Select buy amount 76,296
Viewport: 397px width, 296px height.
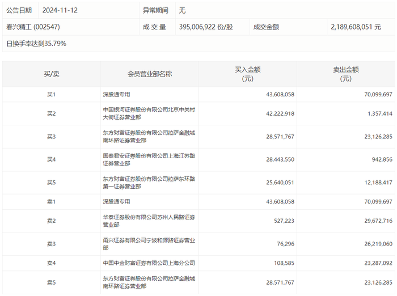click(286, 244)
